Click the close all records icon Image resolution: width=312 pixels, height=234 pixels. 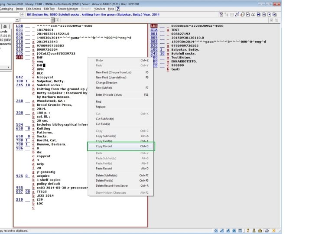click(x=275, y=15)
